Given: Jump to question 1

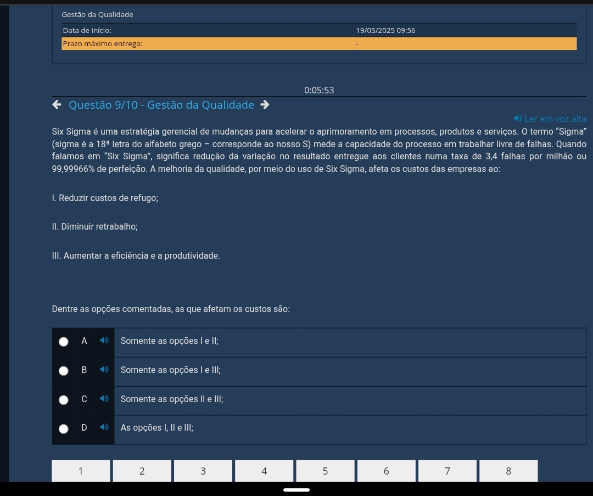Looking at the screenshot, I should [81, 471].
